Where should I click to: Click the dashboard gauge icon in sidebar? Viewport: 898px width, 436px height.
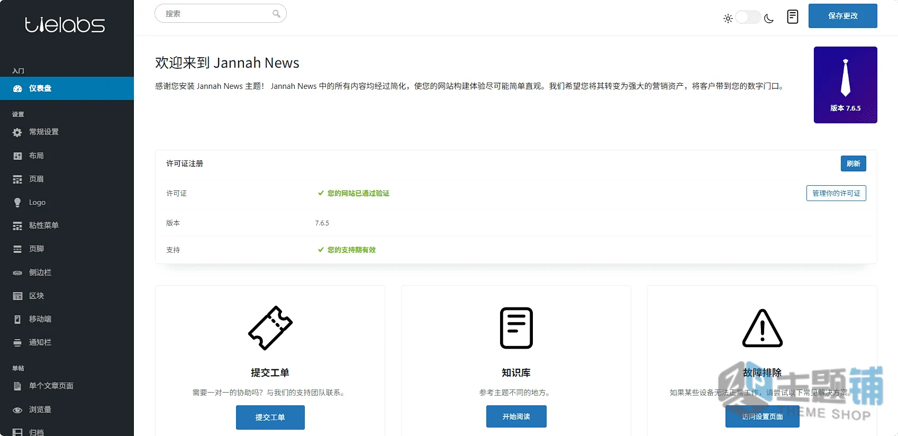[x=17, y=88]
